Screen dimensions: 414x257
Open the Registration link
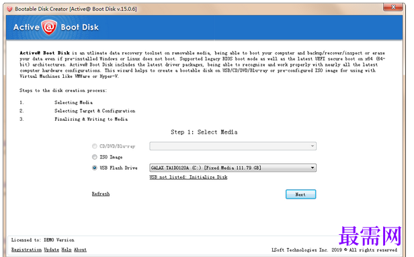click(x=26, y=250)
